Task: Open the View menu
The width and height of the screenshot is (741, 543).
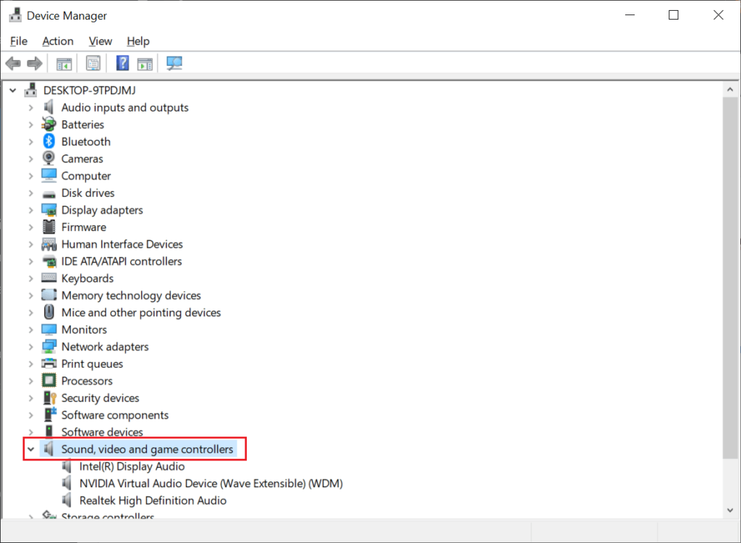Action: 100,41
